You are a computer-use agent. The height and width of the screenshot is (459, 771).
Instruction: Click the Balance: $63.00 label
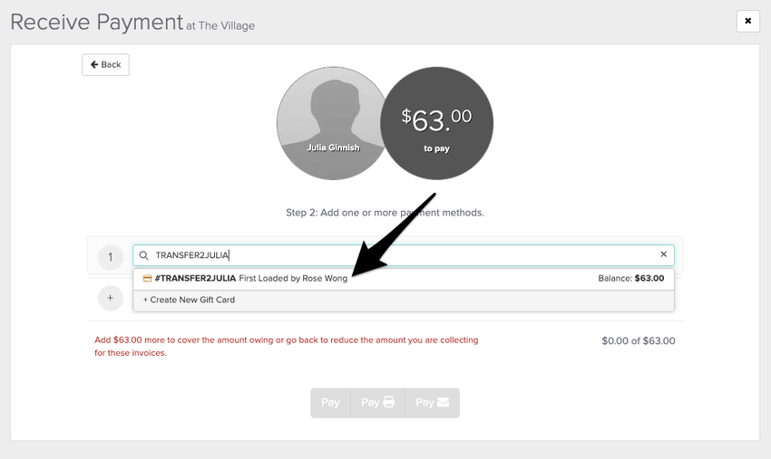pyautogui.click(x=630, y=279)
